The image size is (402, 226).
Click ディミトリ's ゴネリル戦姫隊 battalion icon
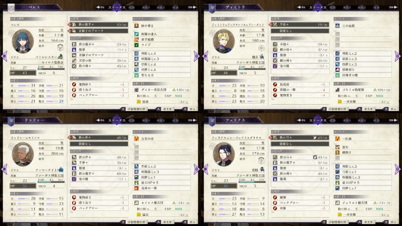337,90
